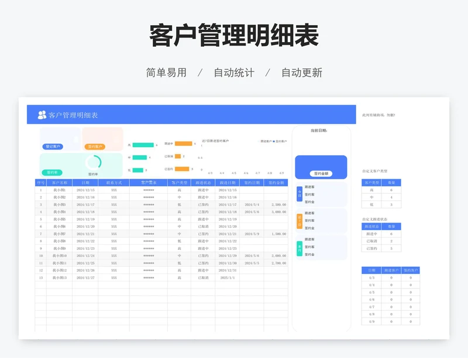Screen dimensions: 468x358
Task: Click the 签约金额 column header in the main table
Action: pyautogui.click(x=276, y=182)
